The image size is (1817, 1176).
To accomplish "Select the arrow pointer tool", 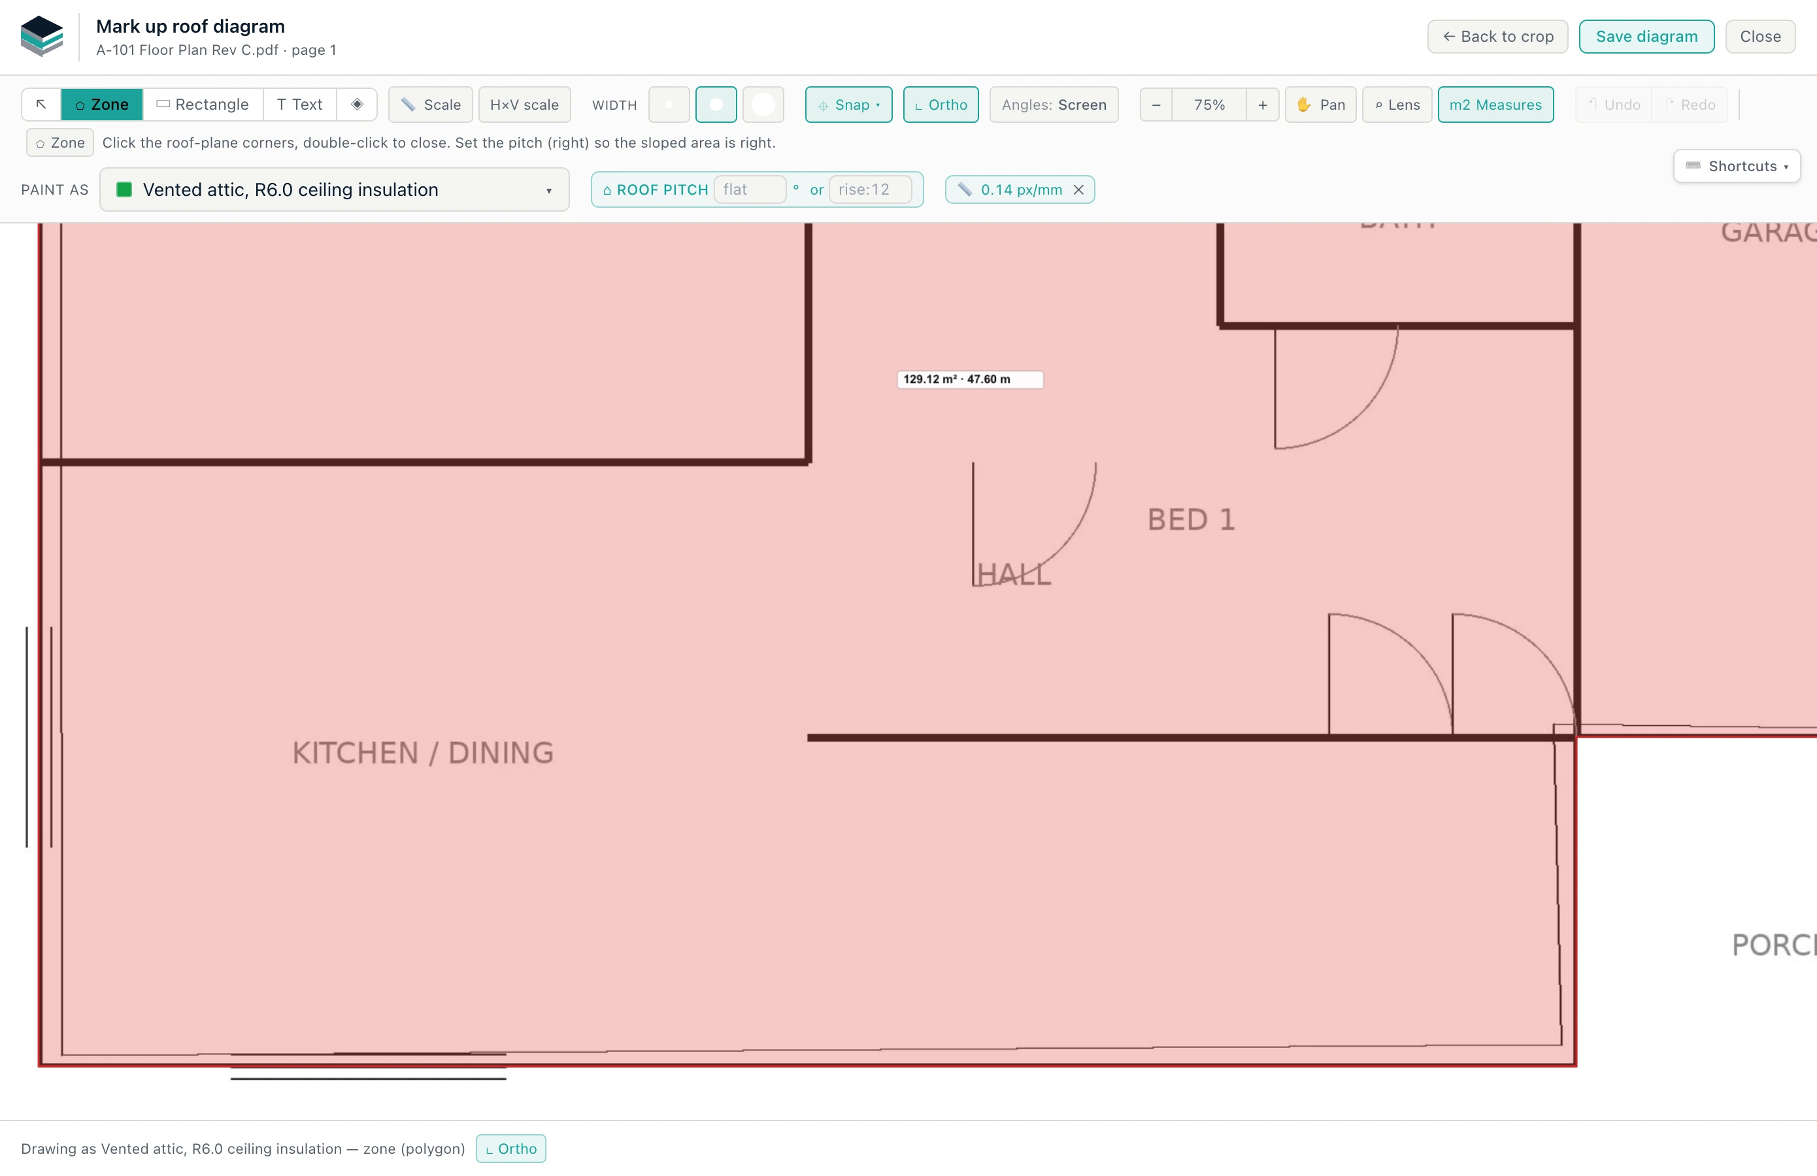I will click(41, 105).
